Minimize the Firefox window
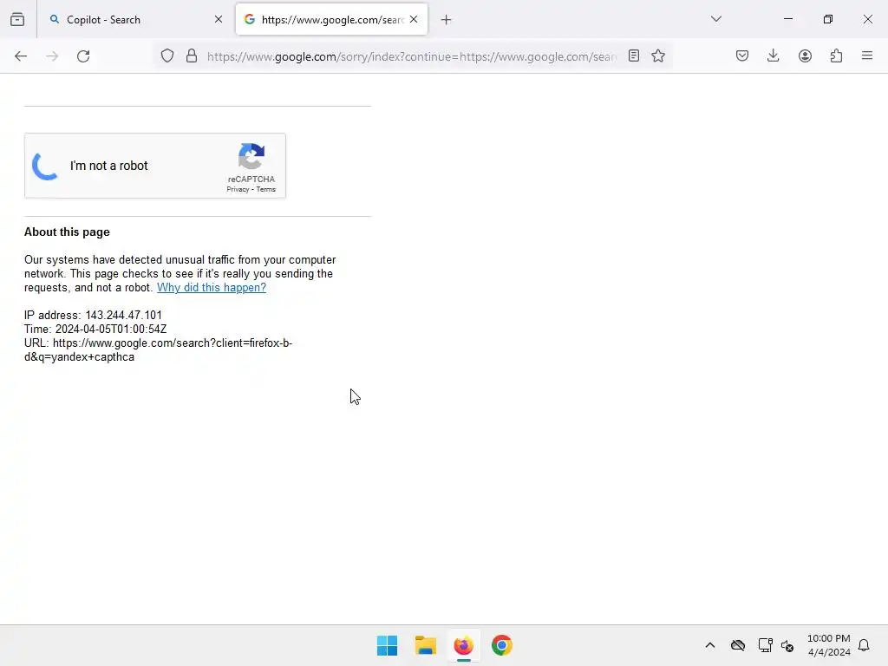Viewport: 888px width, 666px height. click(x=787, y=19)
